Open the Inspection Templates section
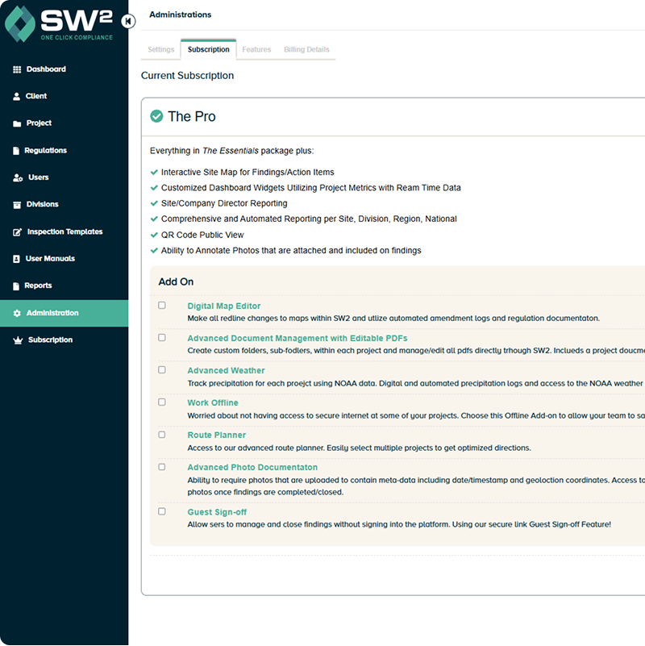This screenshot has width=645, height=646. [x=15, y=231]
